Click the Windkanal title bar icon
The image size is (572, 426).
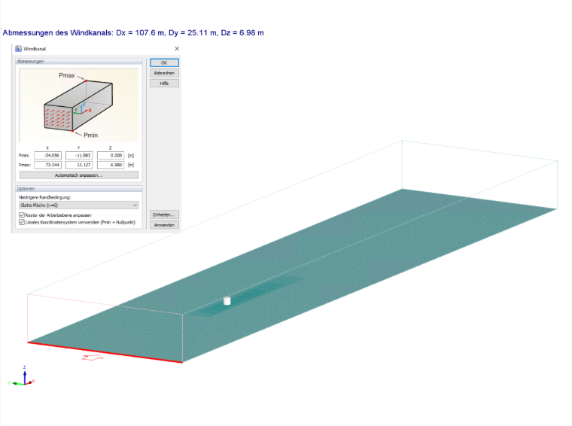(x=18, y=48)
